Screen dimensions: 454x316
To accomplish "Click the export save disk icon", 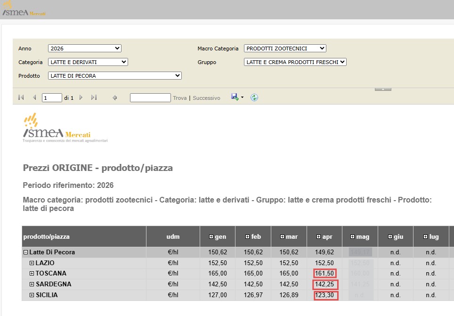I will tap(235, 97).
